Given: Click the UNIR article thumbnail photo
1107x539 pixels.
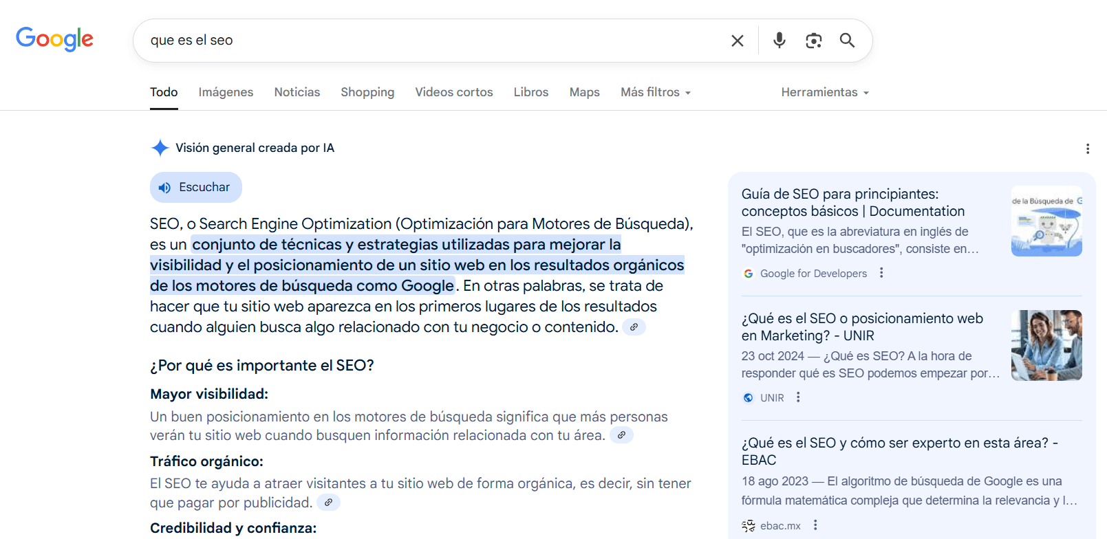Looking at the screenshot, I should (x=1046, y=345).
